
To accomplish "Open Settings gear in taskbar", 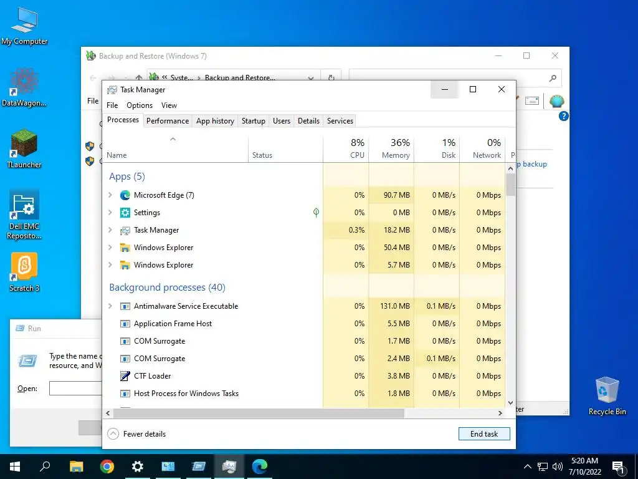I will coord(138,467).
